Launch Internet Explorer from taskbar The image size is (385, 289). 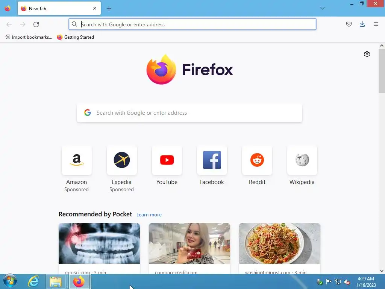point(33,281)
